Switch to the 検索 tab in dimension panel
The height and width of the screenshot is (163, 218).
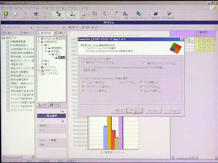[55, 105]
